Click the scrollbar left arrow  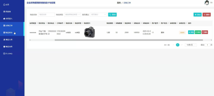click(30, 40)
